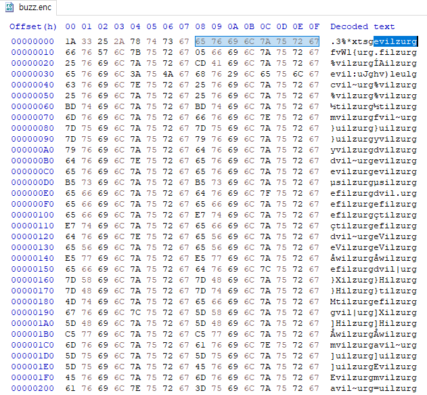Viewport: 427px width, 395px height.
Task: Select offset row 00000000
Action: (32, 41)
